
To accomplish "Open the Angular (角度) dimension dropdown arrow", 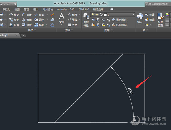I will point(80,15).
